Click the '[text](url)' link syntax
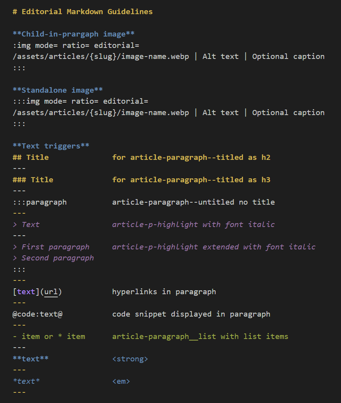 coord(38,292)
